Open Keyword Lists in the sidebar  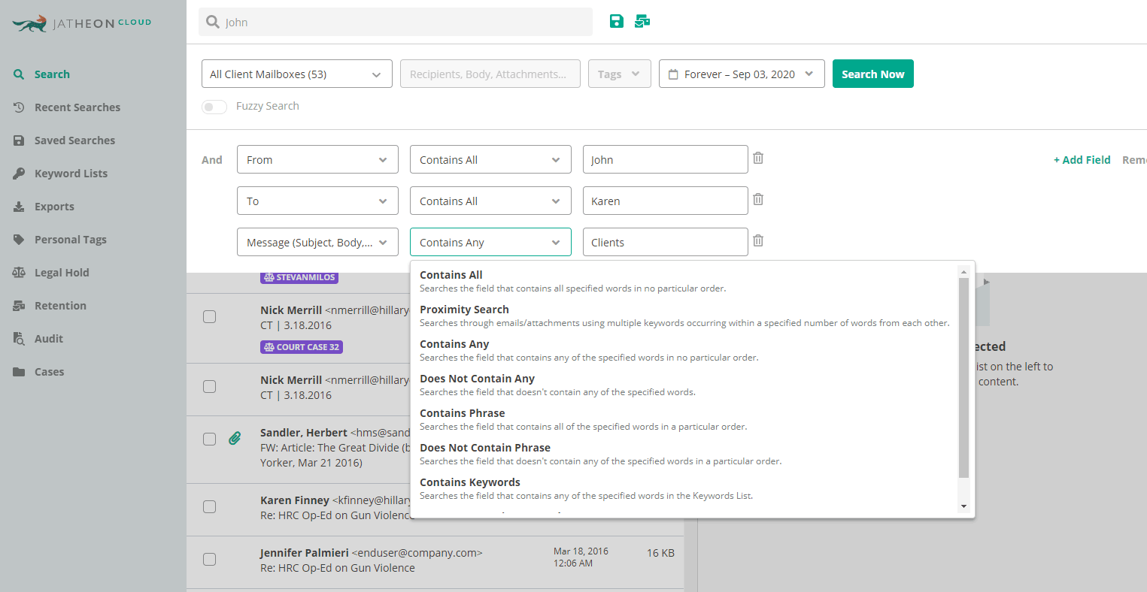[71, 174]
